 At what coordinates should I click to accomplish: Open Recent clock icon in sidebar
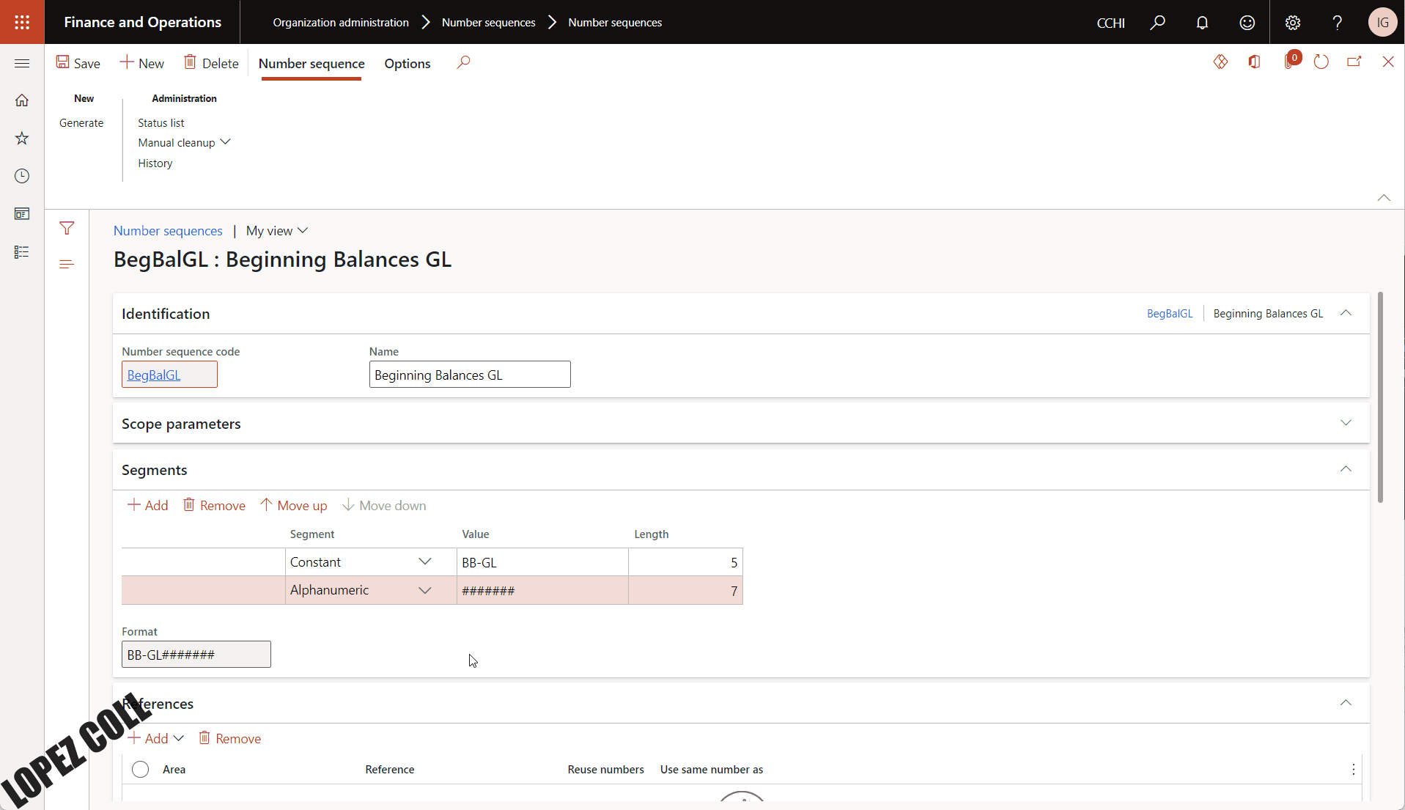tap(22, 176)
